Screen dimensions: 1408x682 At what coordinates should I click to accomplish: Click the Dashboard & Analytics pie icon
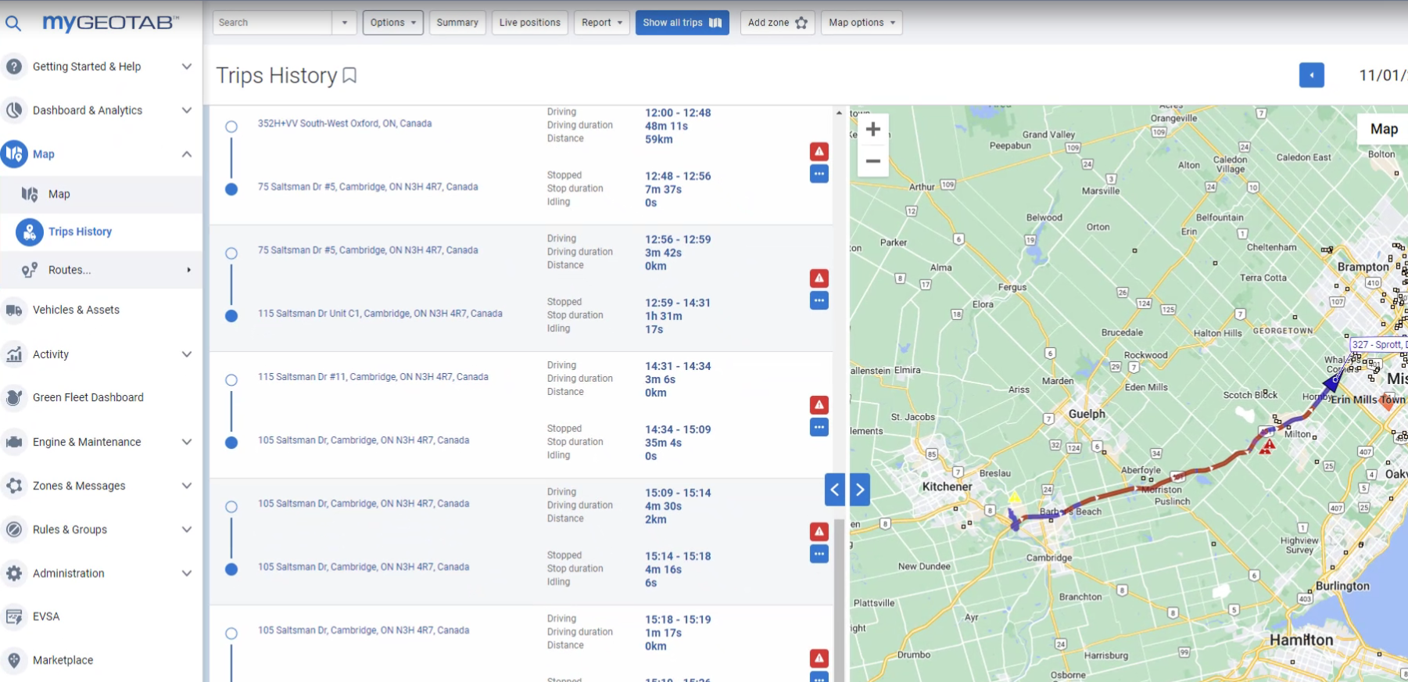(x=14, y=110)
